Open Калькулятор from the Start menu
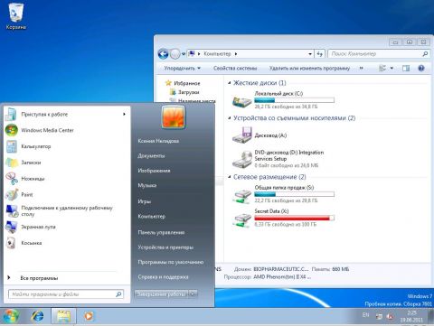Screen dimensions: 434x326 point(36,146)
